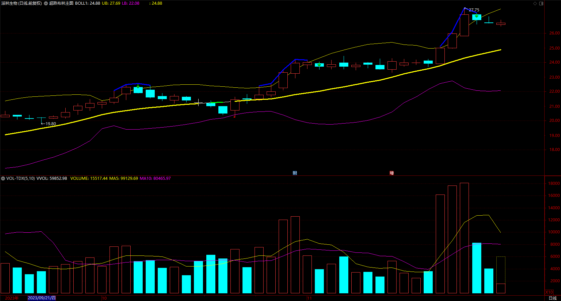
Task: Click the MA5: 99129.69 value
Action: [124, 178]
